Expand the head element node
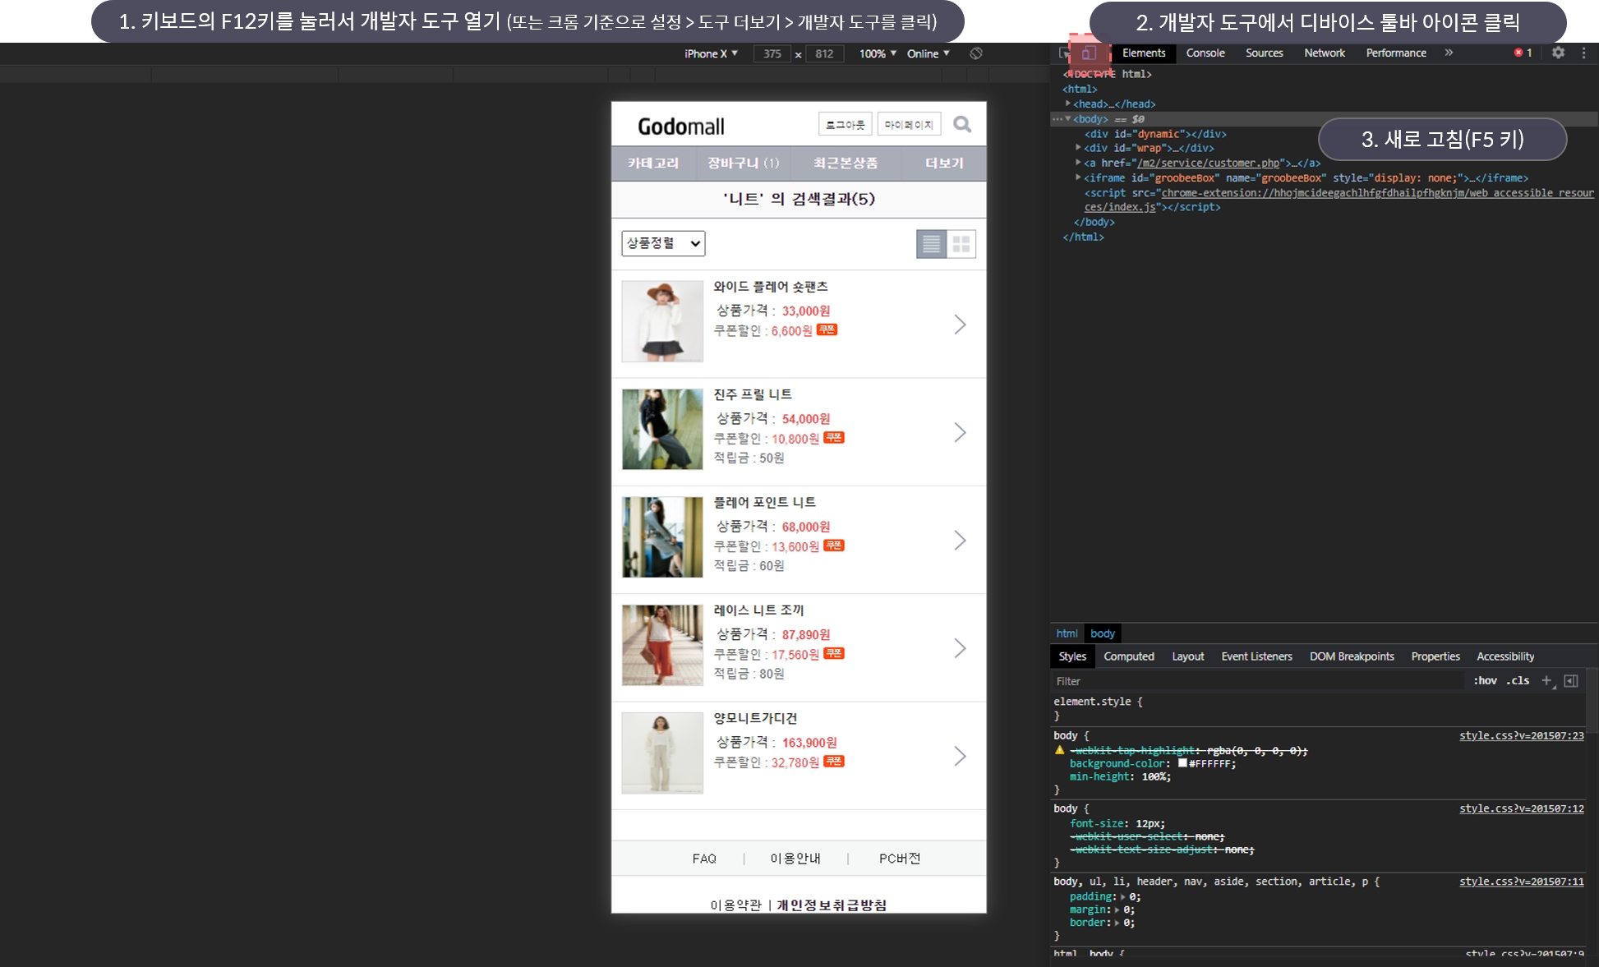 click(x=1067, y=104)
